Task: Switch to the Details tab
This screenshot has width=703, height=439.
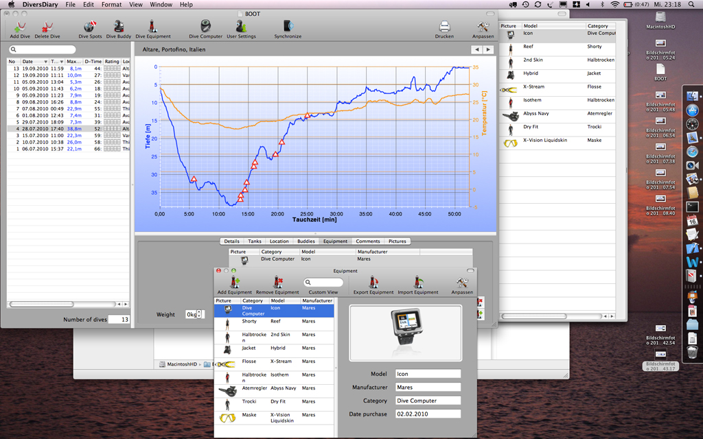Action: click(232, 241)
